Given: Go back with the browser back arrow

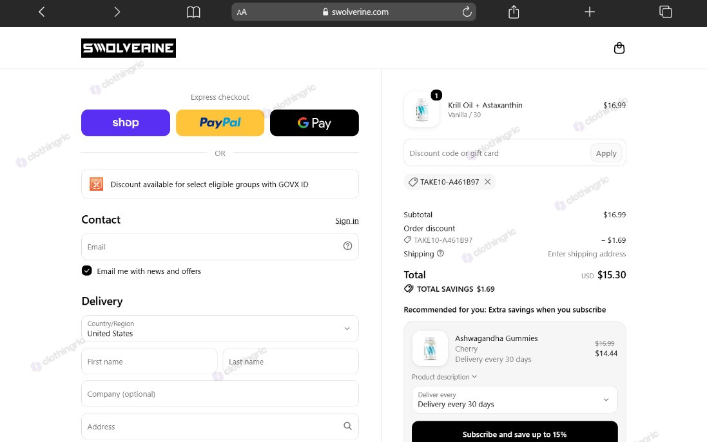Looking at the screenshot, I should pyautogui.click(x=41, y=12).
